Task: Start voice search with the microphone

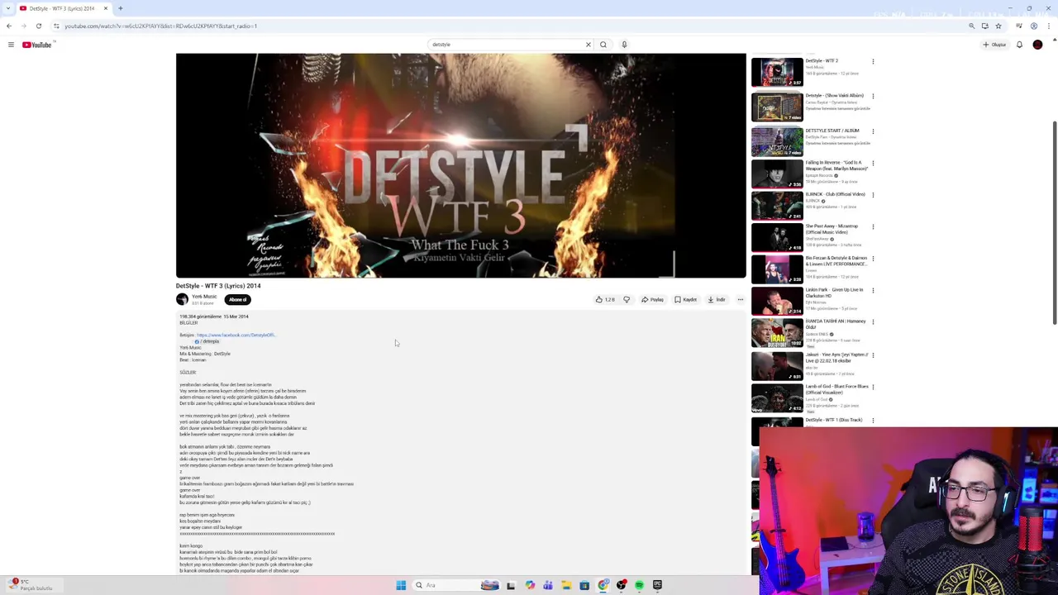Action: coord(624,45)
